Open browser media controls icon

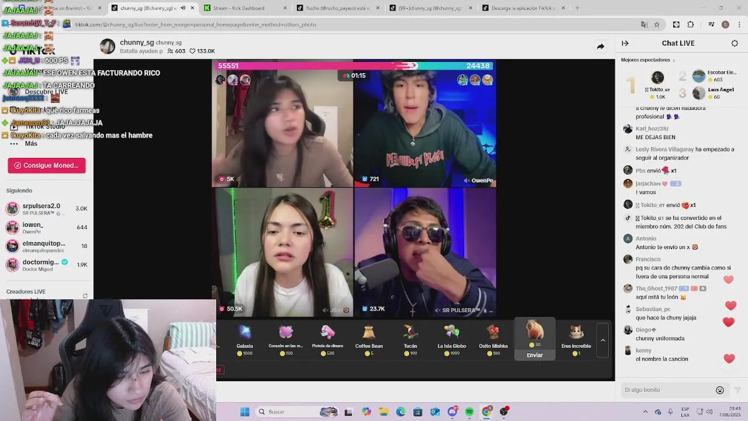(711, 25)
